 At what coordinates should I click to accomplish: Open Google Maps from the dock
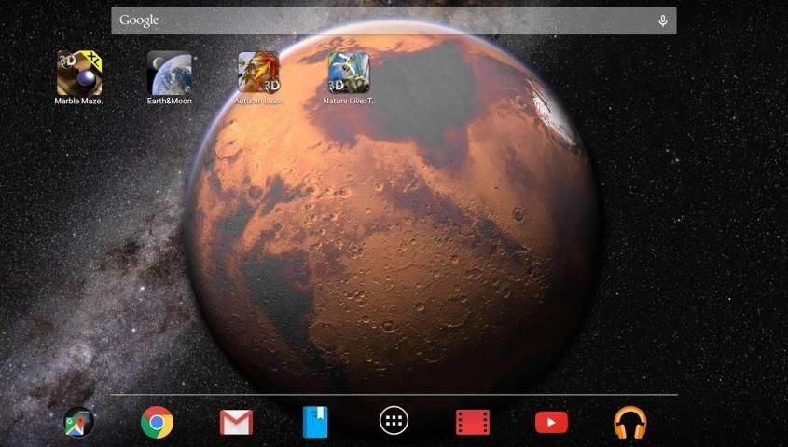78,423
